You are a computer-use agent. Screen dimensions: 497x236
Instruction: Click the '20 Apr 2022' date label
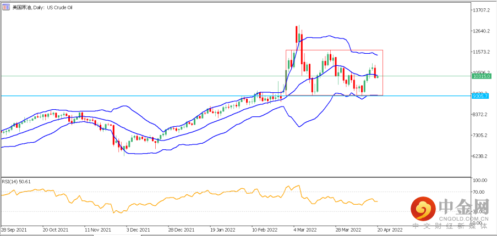click(390, 229)
